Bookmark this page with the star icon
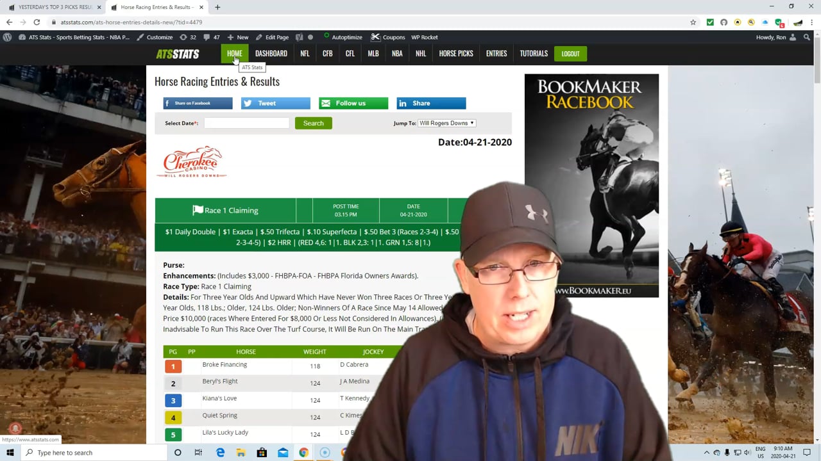The height and width of the screenshot is (461, 821). pos(693,22)
